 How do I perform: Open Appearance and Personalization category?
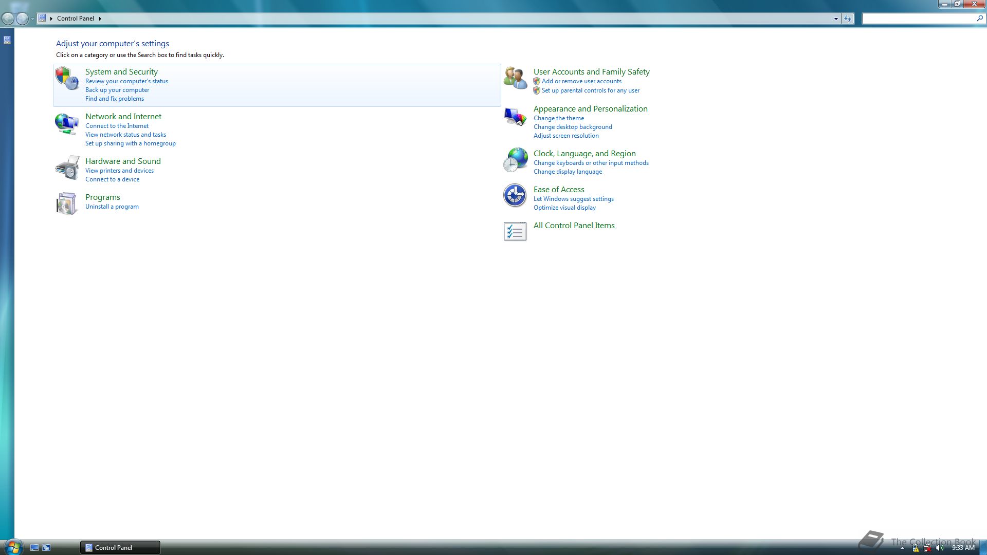tap(591, 109)
